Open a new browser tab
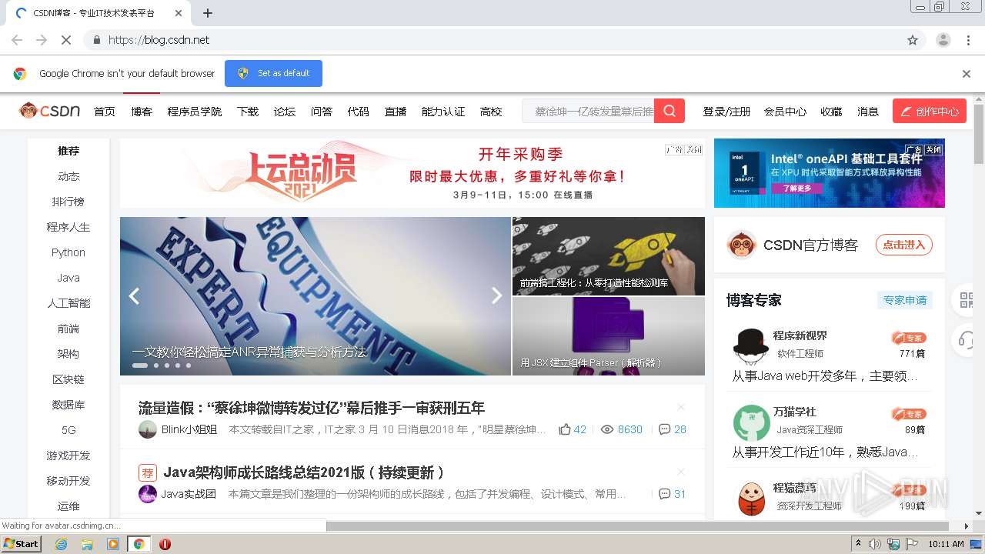The width and height of the screenshot is (985, 554). coord(208,13)
